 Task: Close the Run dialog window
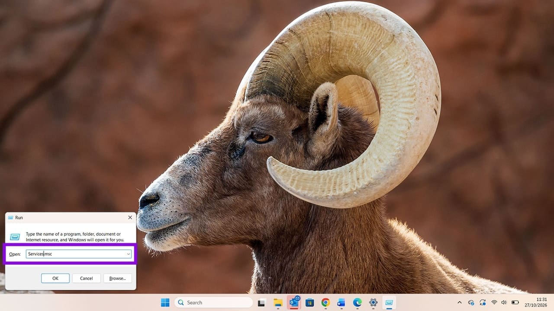130,217
